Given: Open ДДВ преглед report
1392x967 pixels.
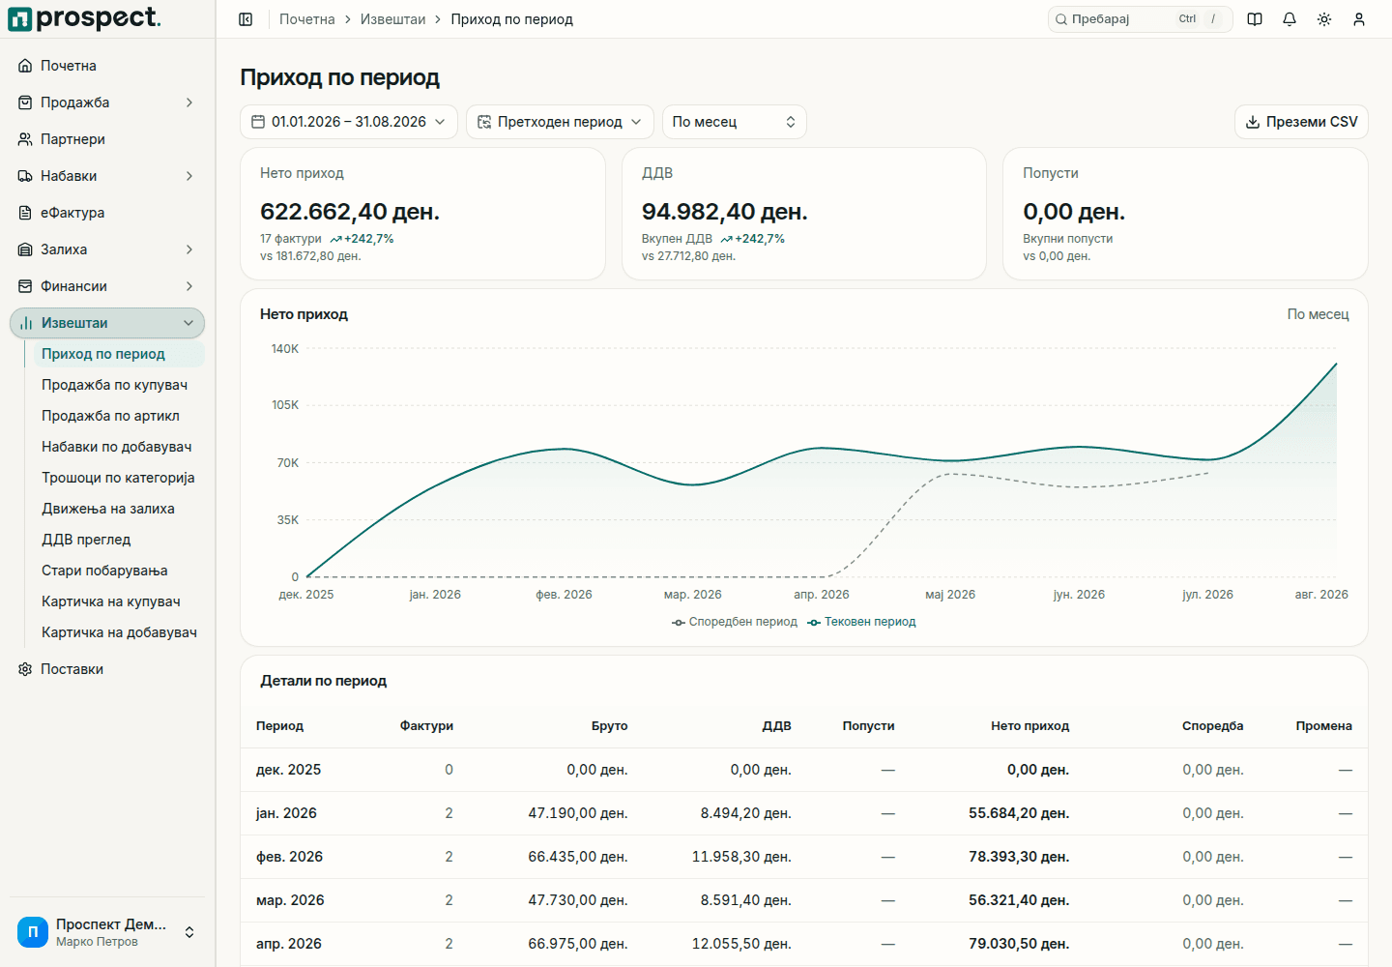Looking at the screenshot, I should point(119,540).
